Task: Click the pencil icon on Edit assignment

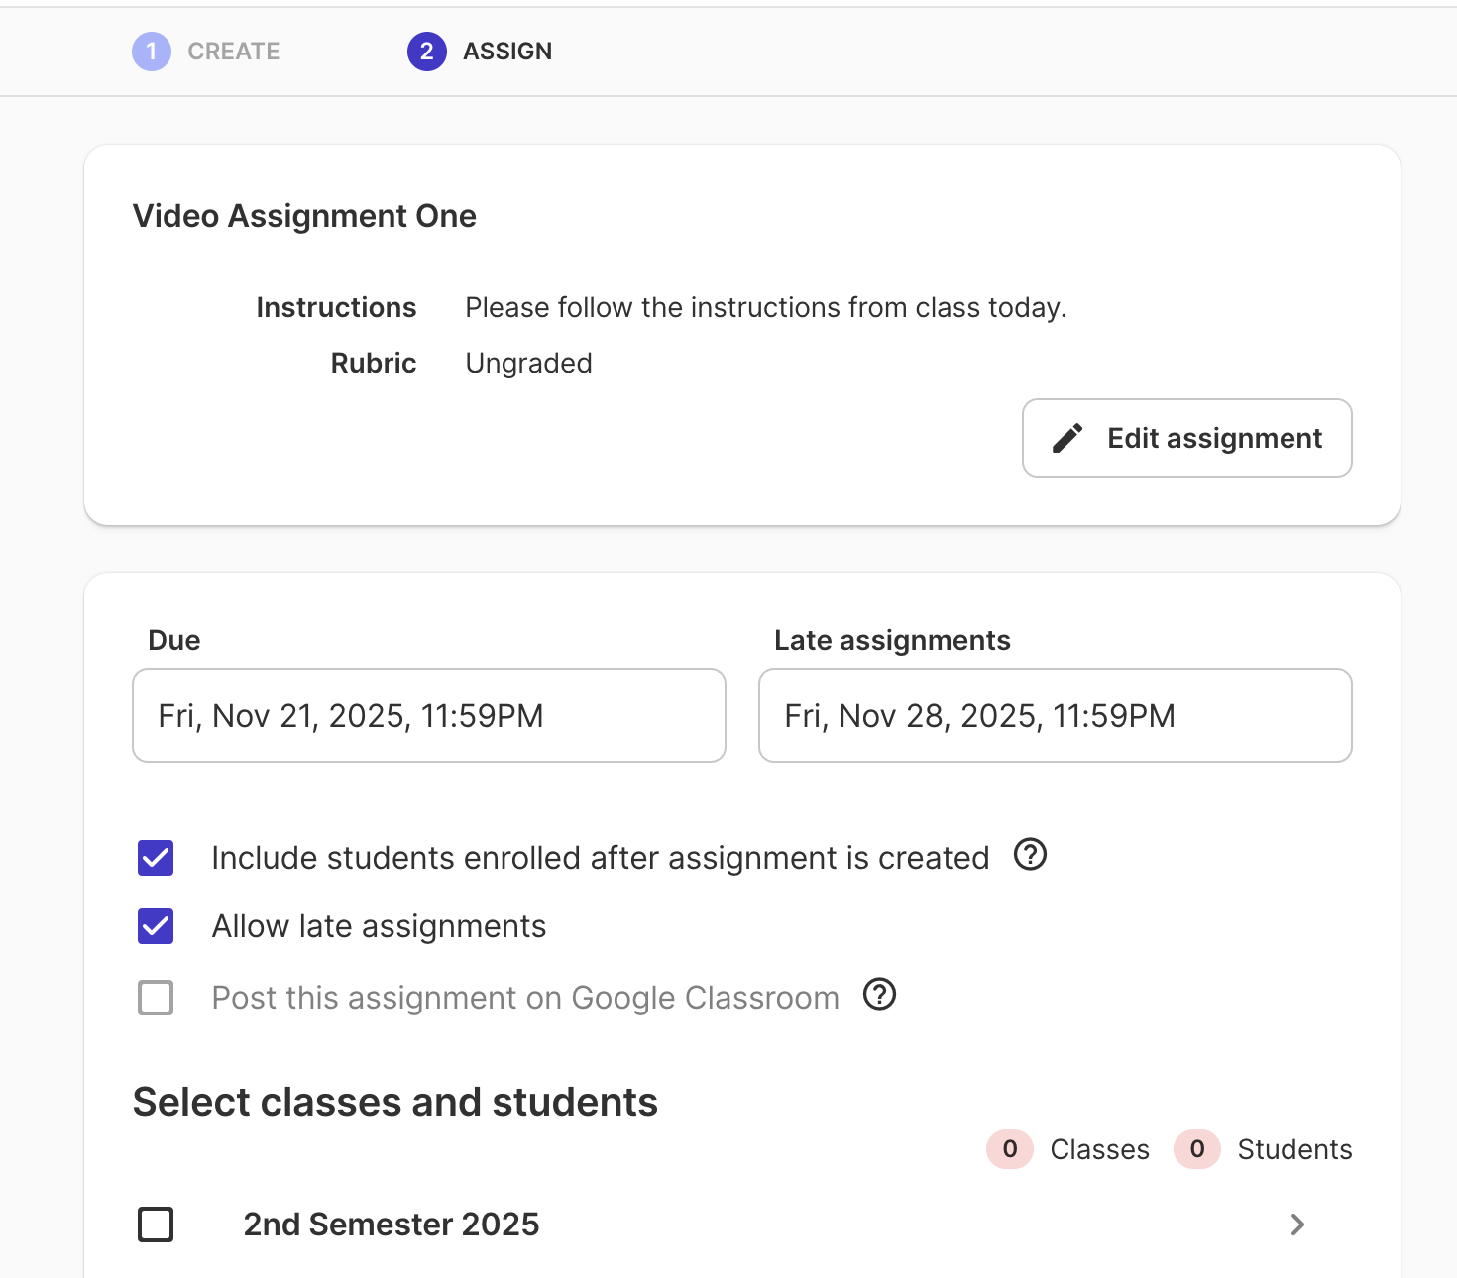Action: pyautogui.click(x=1067, y=438)
